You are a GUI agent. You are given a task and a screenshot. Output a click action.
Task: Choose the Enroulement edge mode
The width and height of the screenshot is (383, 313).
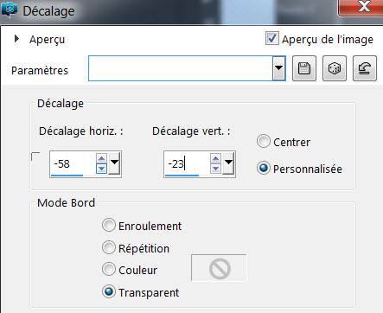[109, 225]
